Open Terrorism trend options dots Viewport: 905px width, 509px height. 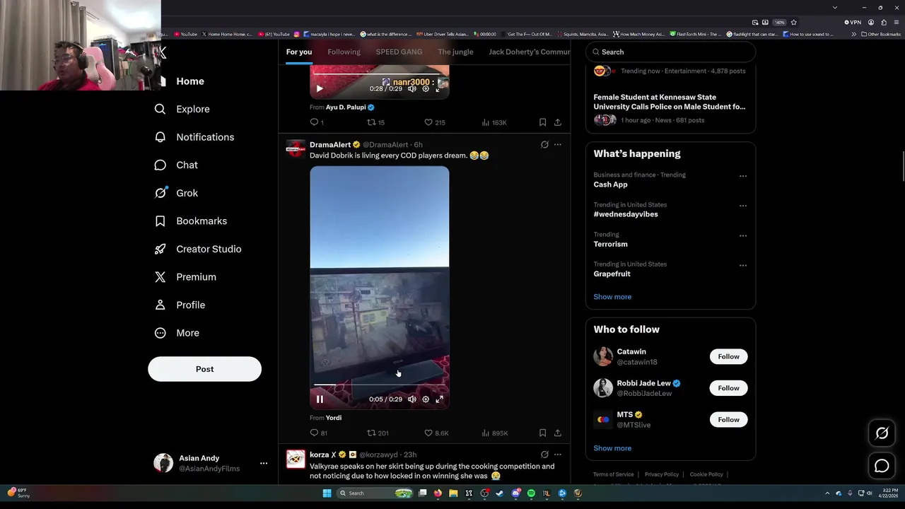click(743, 235)
